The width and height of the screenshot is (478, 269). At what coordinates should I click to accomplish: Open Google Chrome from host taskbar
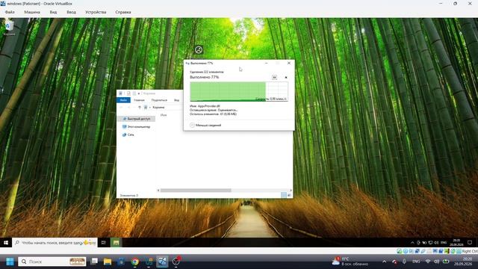pos(134,262)
